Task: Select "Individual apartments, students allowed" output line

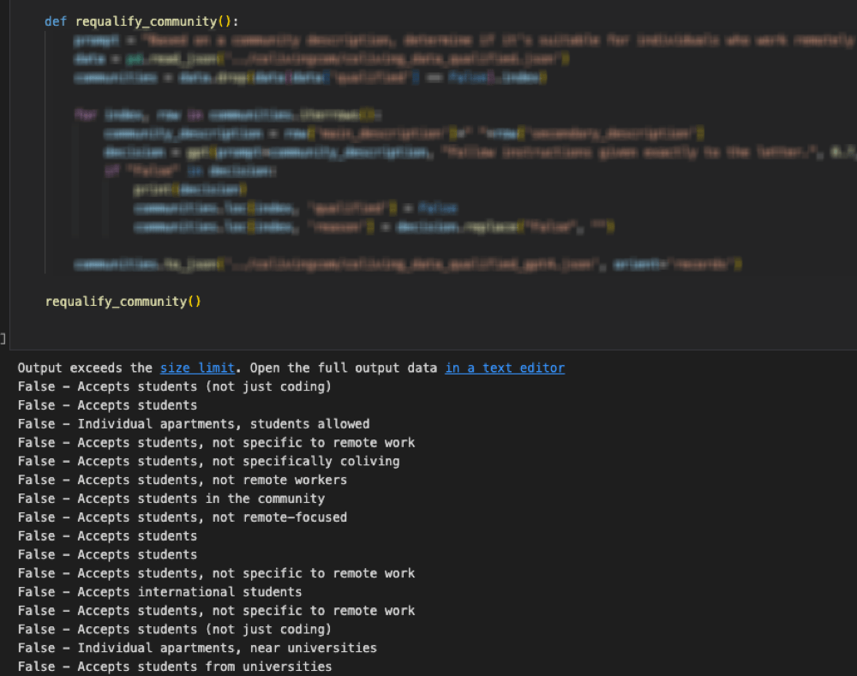Action: (194, 424)
